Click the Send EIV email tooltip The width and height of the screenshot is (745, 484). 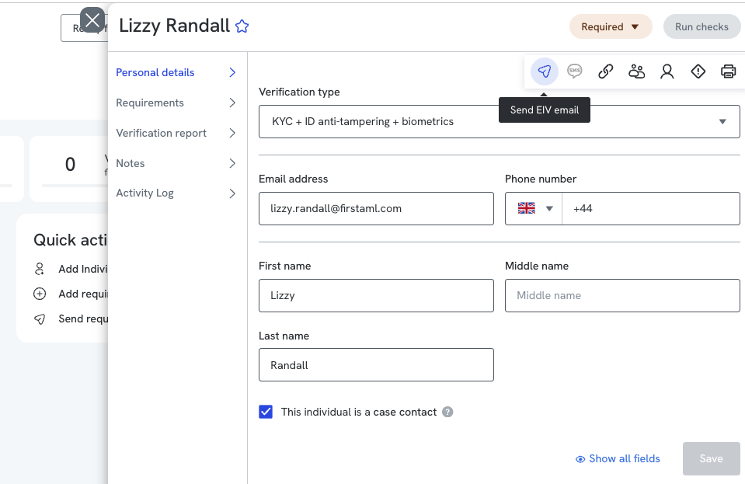(545, 110)
